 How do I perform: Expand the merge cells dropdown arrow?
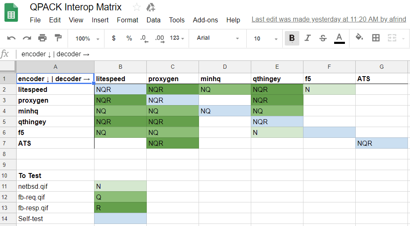(x=403, y=38)
